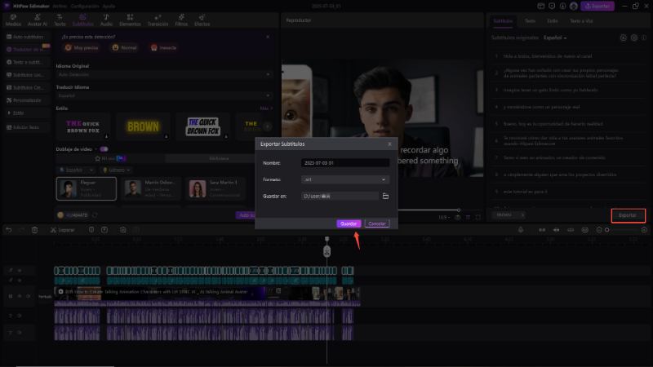
Task: Open the Elementos tab
Action: (x=130, y=20)
